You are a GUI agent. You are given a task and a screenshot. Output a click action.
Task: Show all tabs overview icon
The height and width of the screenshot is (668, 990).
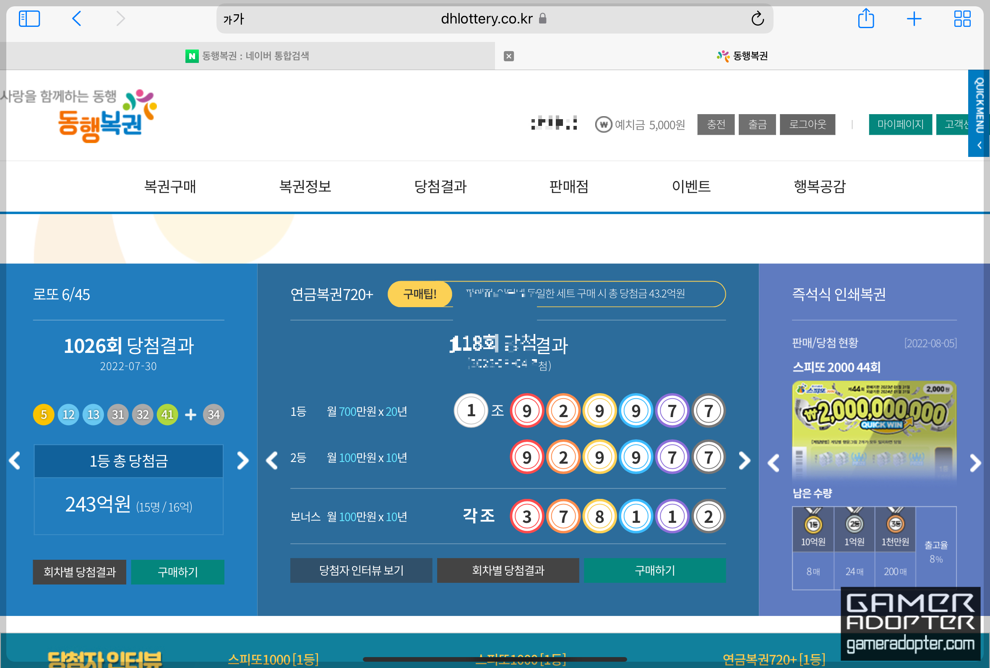(962, 19)
